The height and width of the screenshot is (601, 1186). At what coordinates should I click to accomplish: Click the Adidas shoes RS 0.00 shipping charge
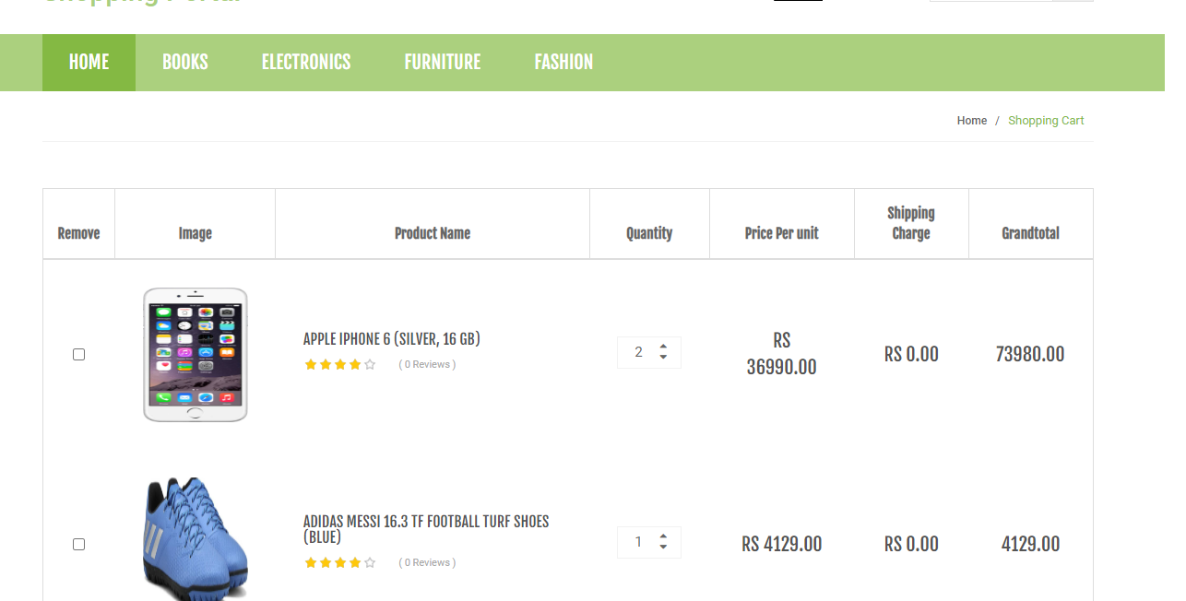[911, 544]
